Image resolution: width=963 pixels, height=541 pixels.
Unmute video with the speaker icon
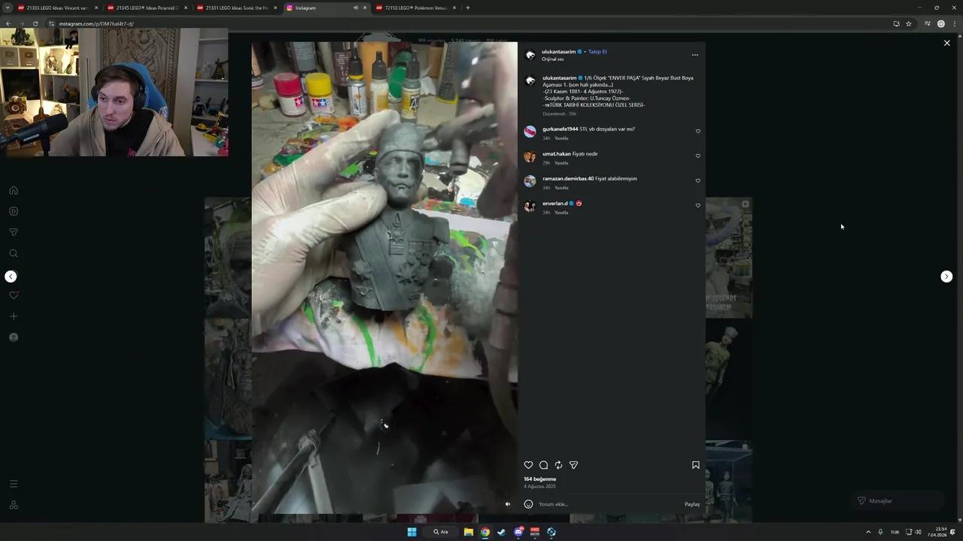point(507,504)
